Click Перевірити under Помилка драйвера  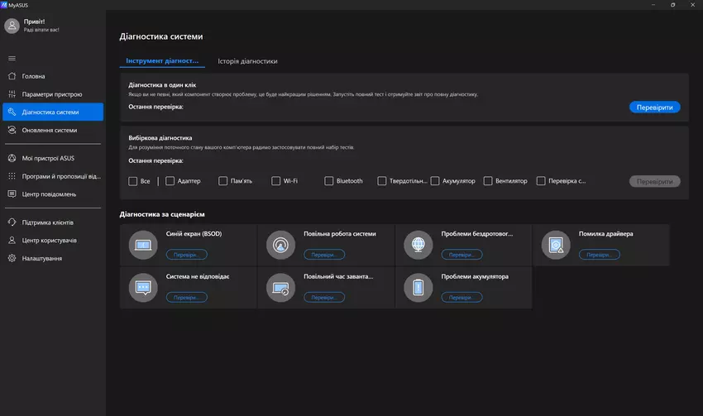coord(599,255)
